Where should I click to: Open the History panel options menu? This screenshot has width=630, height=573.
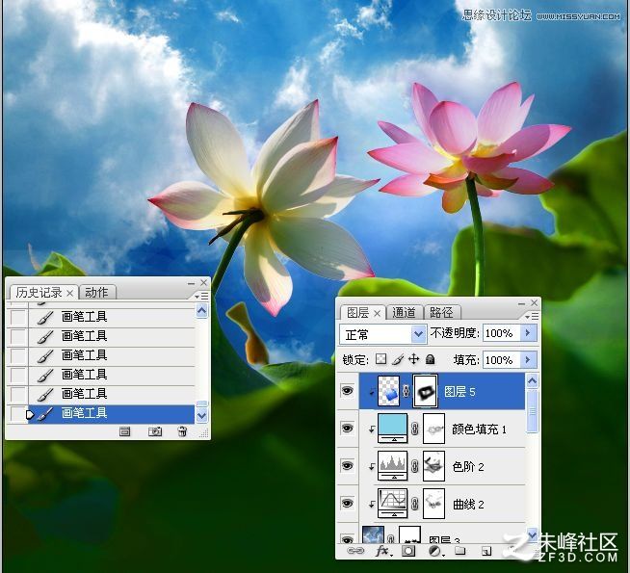201,297
